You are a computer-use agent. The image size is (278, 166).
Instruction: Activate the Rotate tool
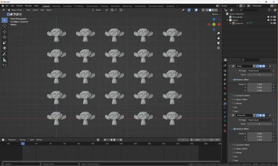pyautogui.click(x=5, y=37)
